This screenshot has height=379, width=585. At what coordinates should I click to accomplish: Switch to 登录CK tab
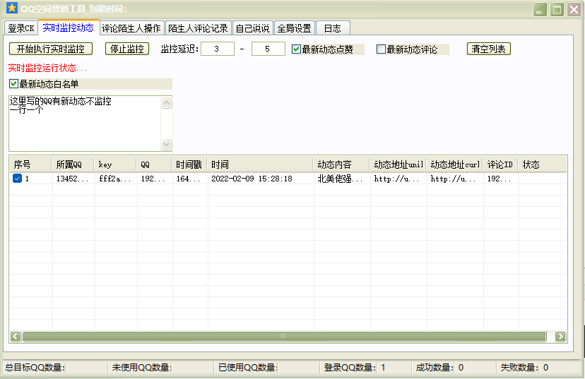(x=20, y=28)
